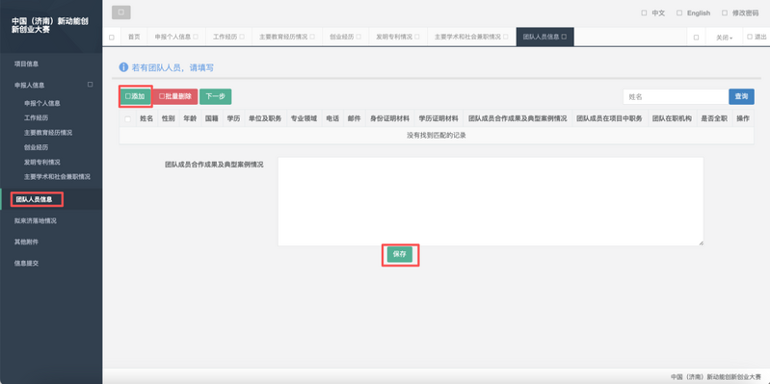This screenshot has width=770, height=384.
Task: Close the 团队人员信息 tab via its icon
Action: pos(564,37)
